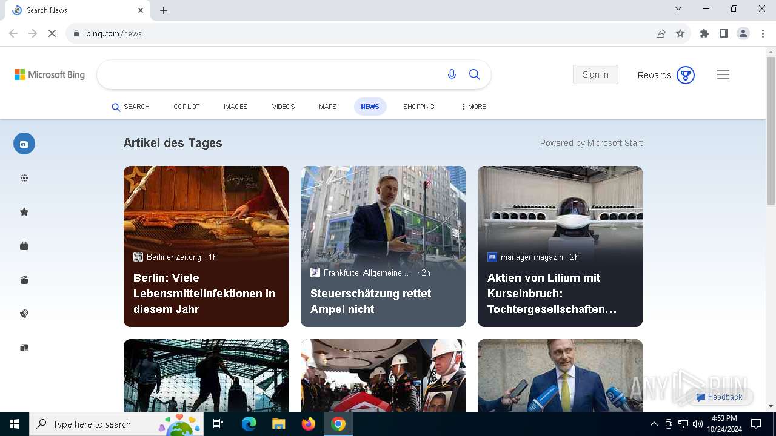Open Chrome profile avatar
This screenshot has height=436, width=776.
pyautogui.click(x=743, y=33)
